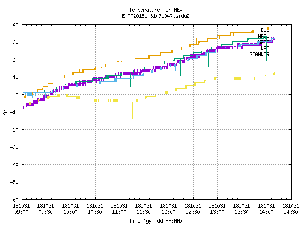Select the ELS legend label
300x225 pixels.
point(265,30)
